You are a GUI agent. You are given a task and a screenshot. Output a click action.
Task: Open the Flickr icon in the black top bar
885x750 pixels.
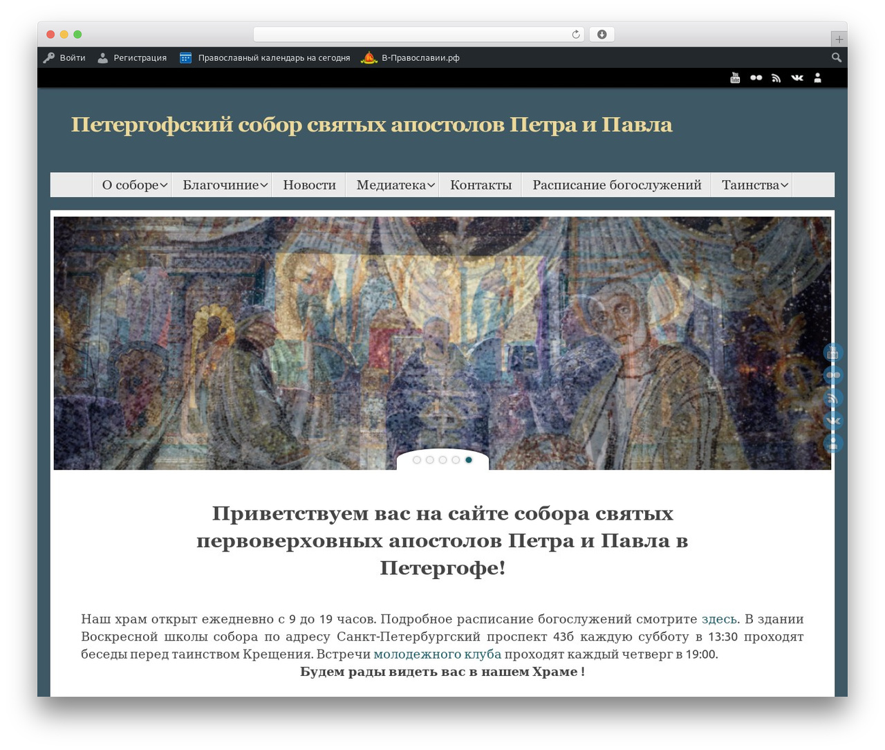click(756, 77)
